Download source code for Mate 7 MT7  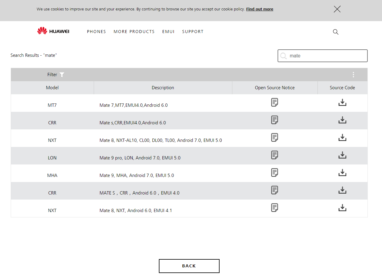(342, 102)
